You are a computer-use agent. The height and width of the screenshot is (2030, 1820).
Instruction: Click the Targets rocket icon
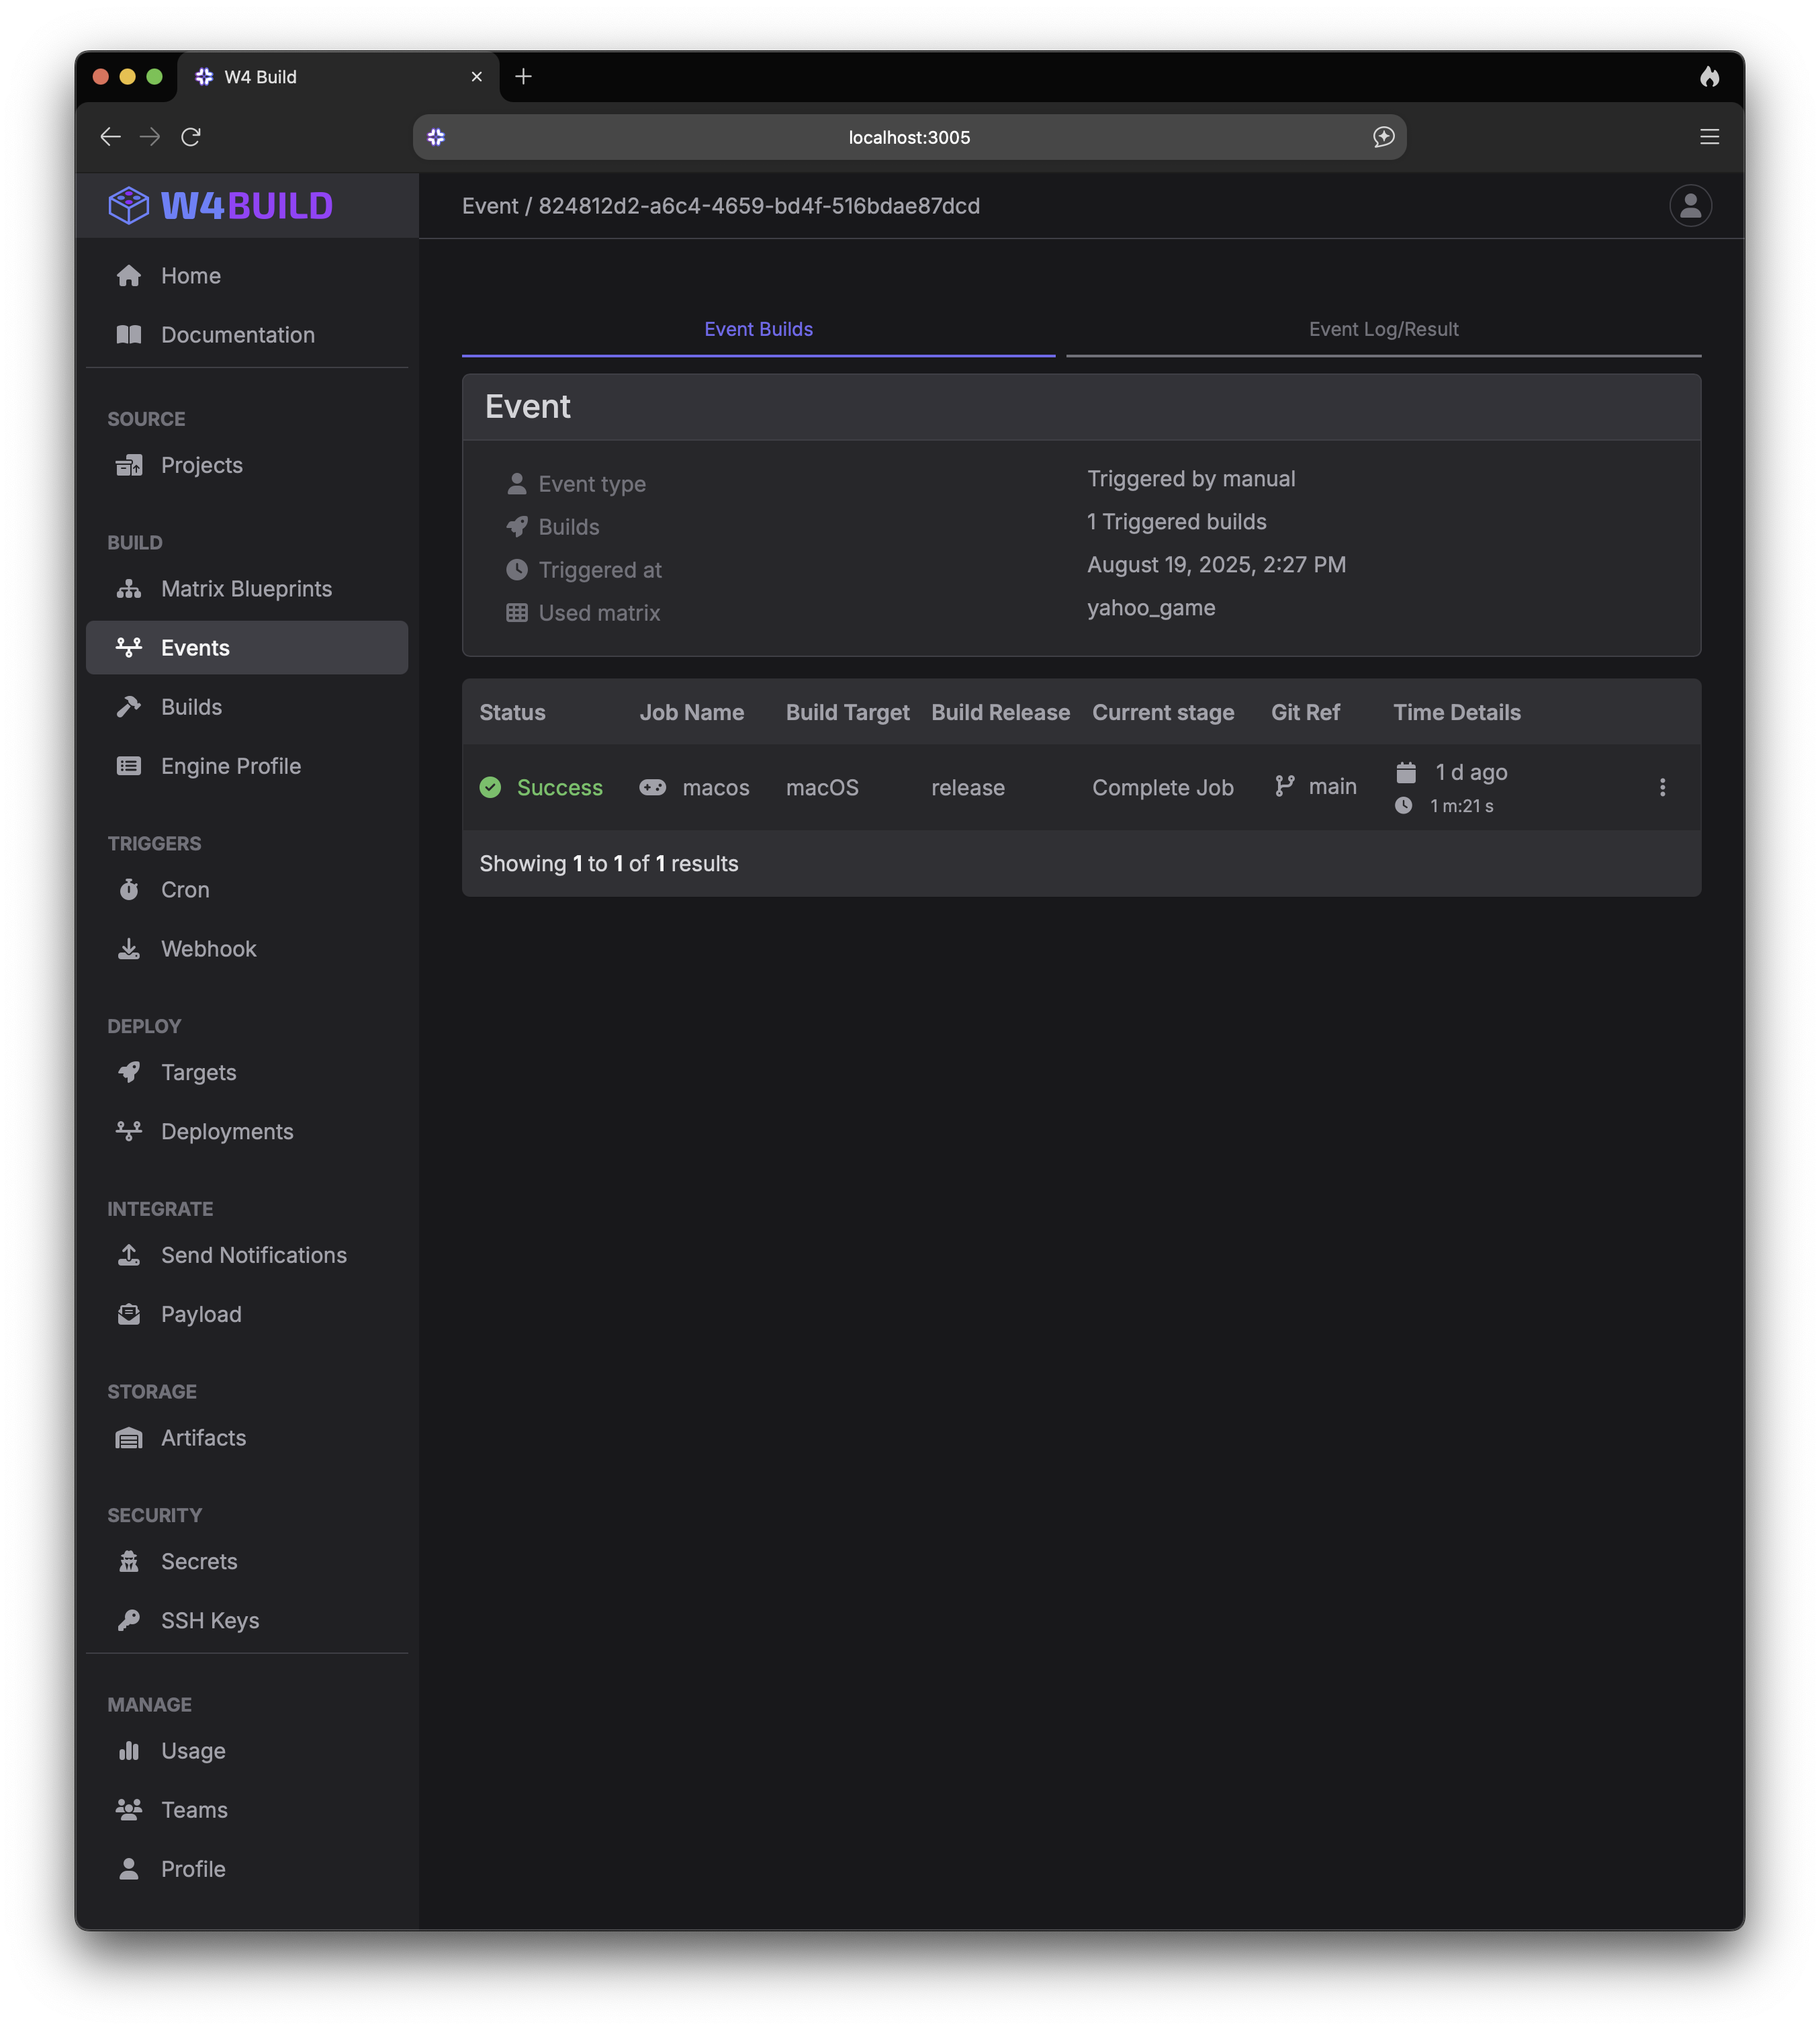point(129,1072)
